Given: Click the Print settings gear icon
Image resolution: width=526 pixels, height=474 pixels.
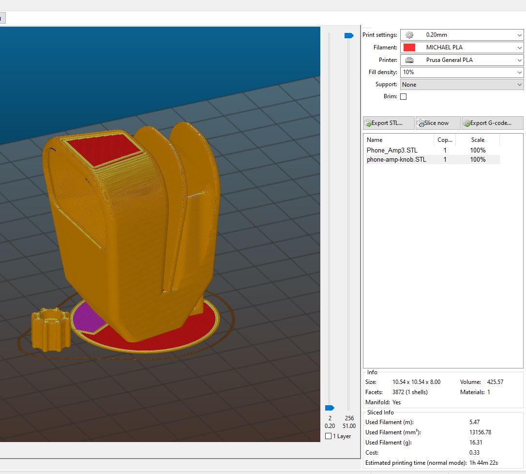Looking at the screenshot, I should point(409,35).
